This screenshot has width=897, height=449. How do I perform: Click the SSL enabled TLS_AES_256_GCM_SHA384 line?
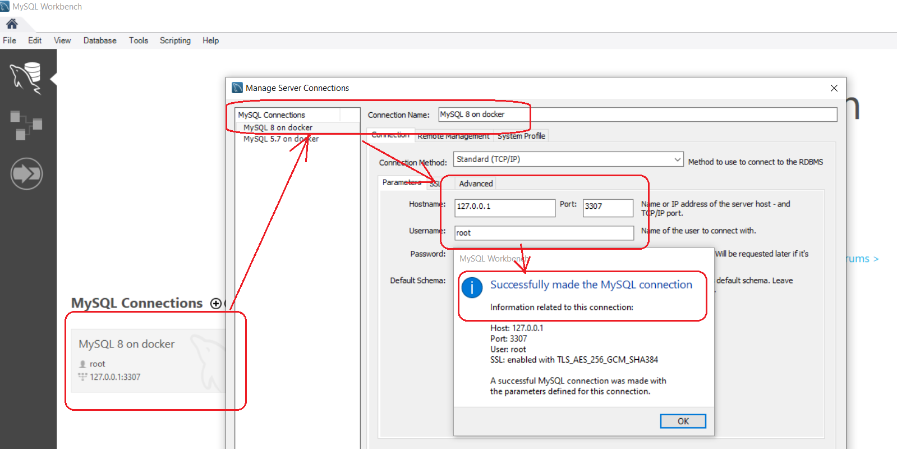click(x=574, y=360)
